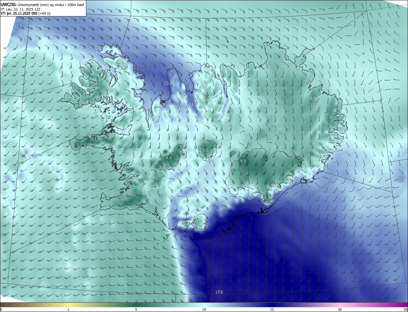Select the 6.2 value over the Westfjords
Viewport: 408px width, 312px height.
pos(97,79)
